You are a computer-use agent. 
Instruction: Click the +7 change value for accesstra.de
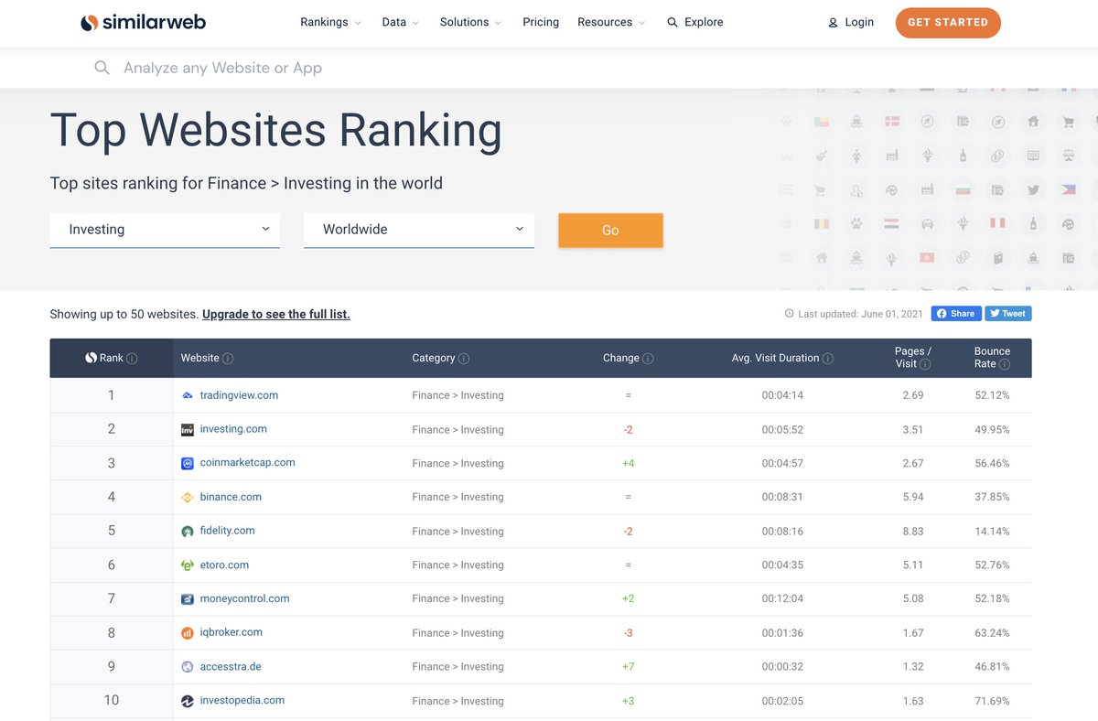[628, 667]
